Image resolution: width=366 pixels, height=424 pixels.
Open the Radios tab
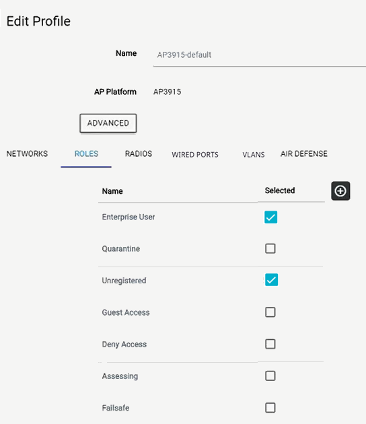coord(139,154)
